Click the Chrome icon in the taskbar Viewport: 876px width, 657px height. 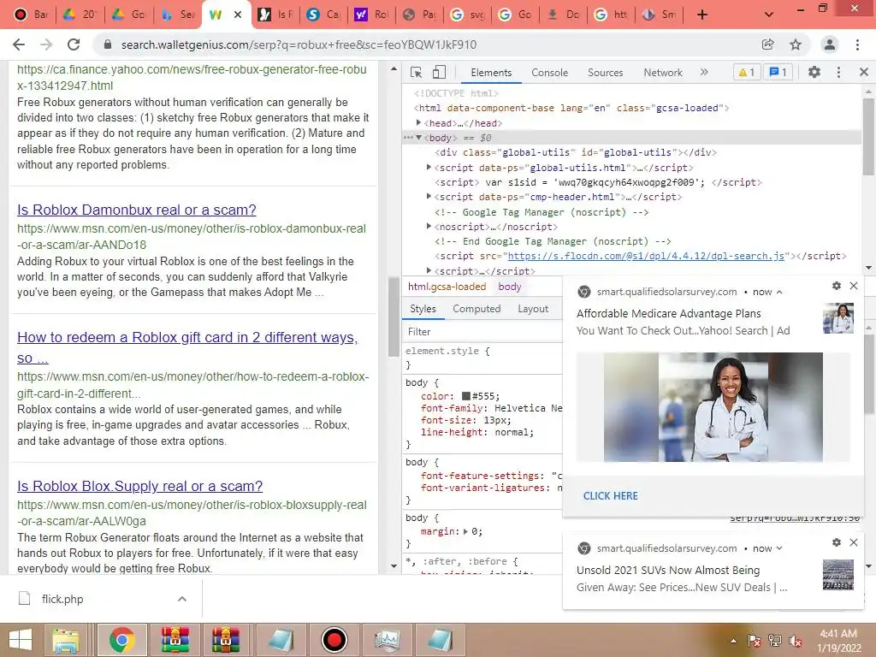click(121, 640)
